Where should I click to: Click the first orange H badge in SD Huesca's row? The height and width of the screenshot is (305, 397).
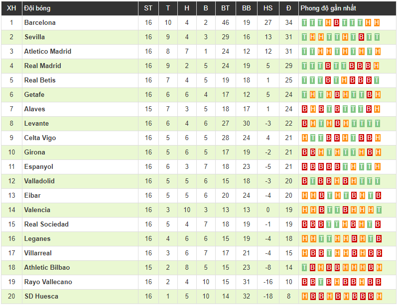pyautogui.click(x=305, y=296)
